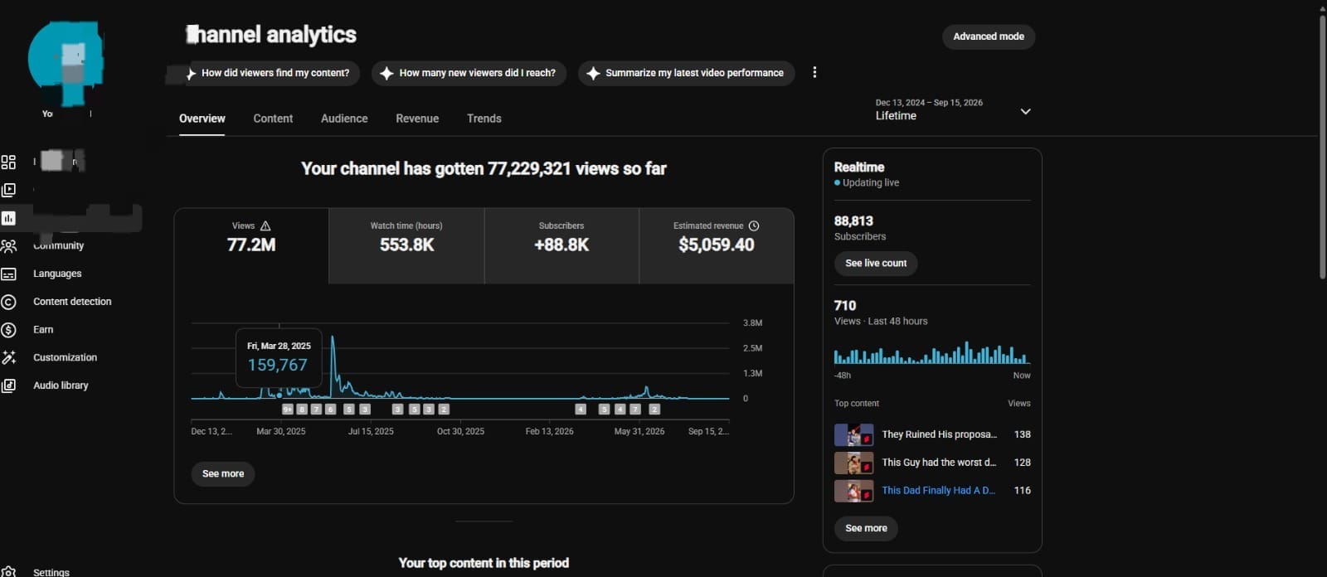Click the Audio library icon

(x=8, y=385)
